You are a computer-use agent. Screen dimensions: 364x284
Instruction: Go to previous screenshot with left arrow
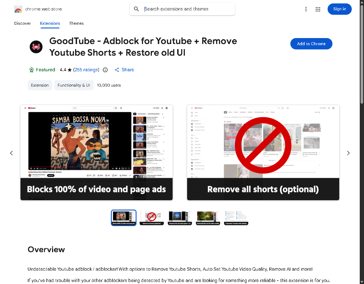(11, 153)
